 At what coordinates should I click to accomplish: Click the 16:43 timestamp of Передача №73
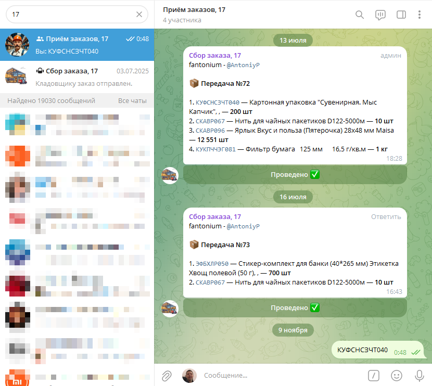(x=394, y=292)
